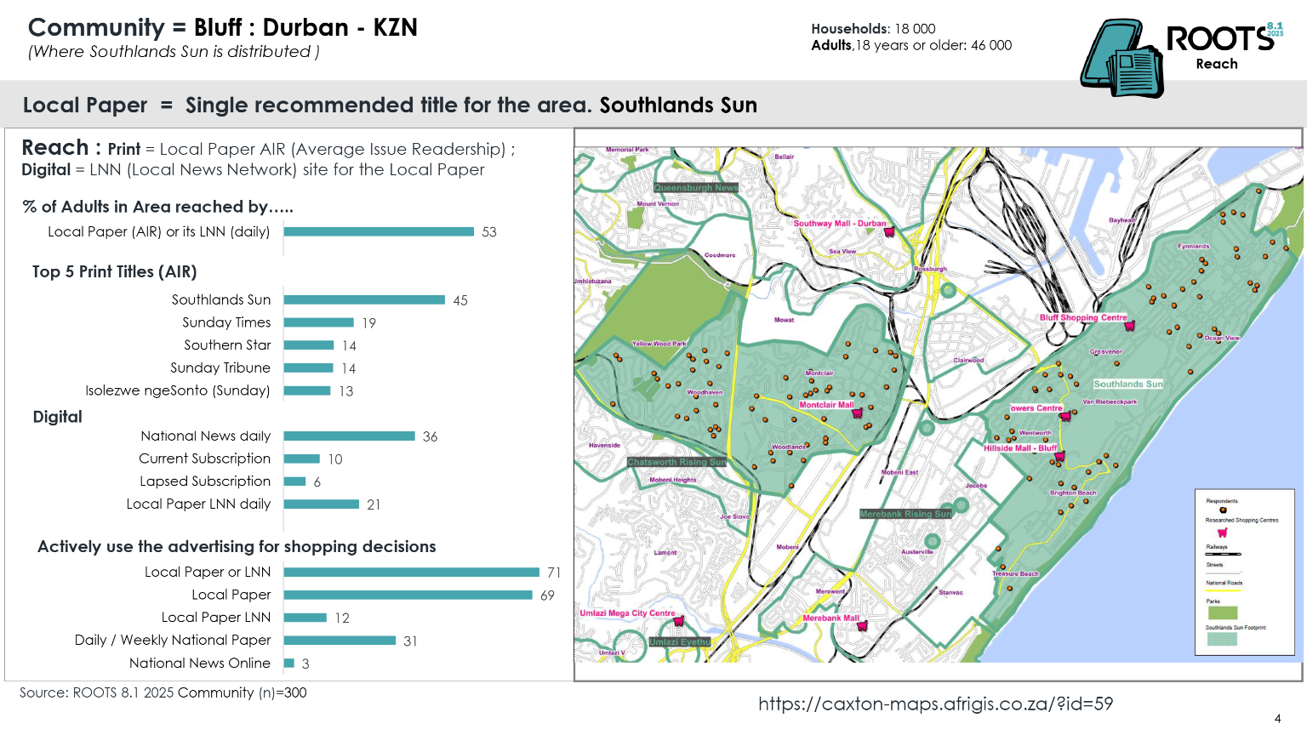The width and height of the screenshot is (1307, 735).
Task: Click the Queensburgh News map label
Action: point(696,188)
